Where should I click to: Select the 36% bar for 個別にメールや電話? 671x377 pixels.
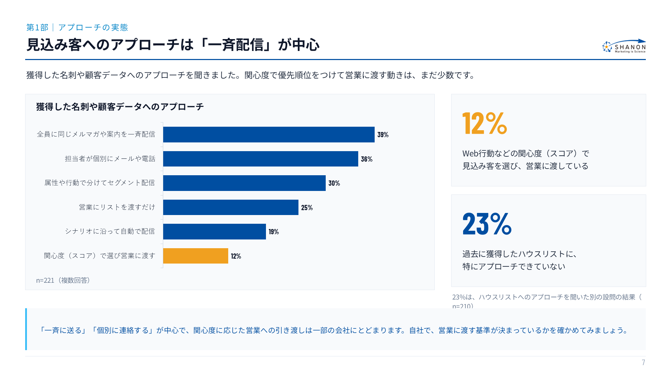tap(261, 159)
